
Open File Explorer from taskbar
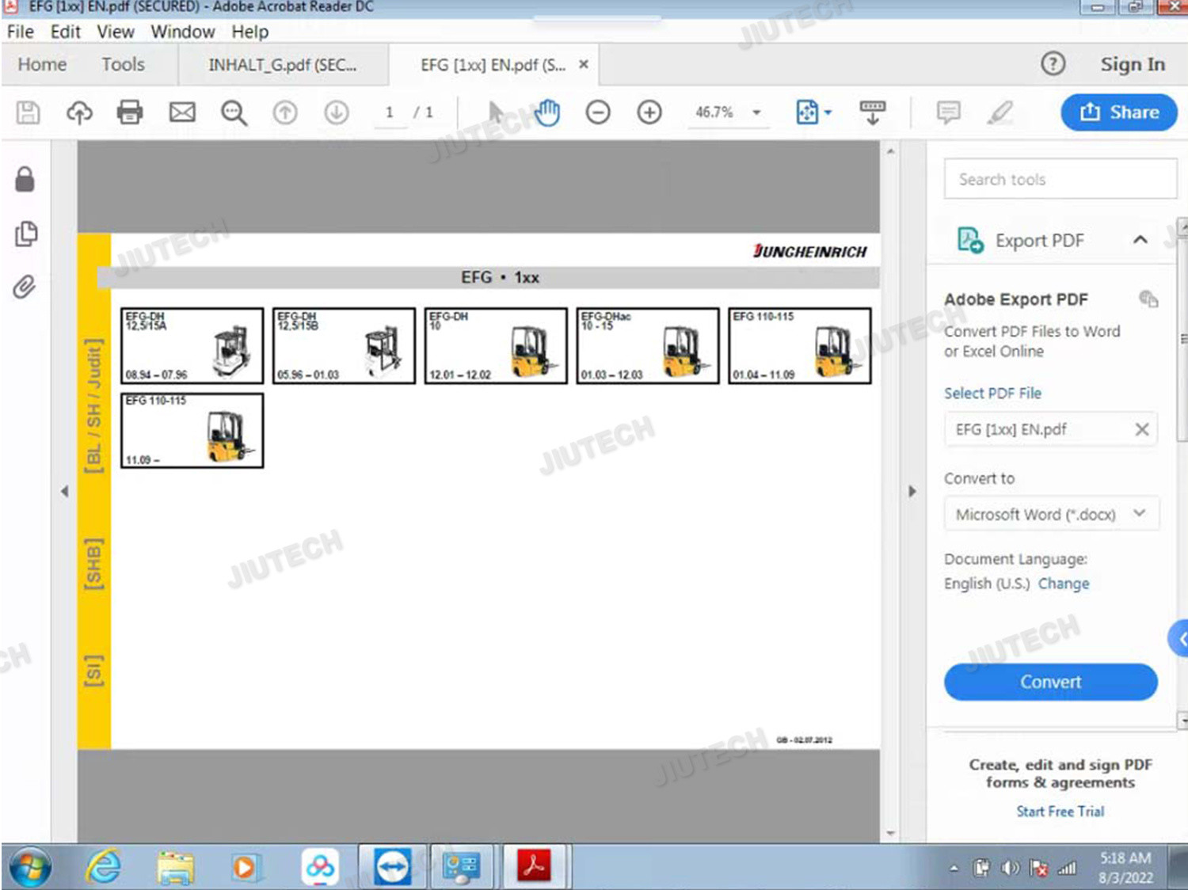click(176, 868)
